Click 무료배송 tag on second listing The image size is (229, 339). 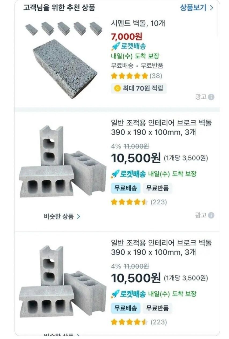point(125,188)
